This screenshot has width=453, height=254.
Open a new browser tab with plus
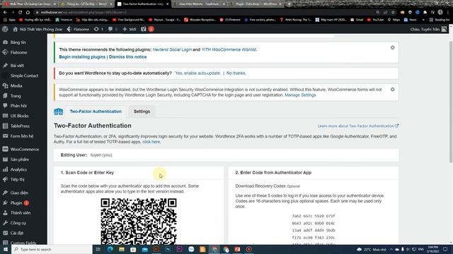click(289, 4)
